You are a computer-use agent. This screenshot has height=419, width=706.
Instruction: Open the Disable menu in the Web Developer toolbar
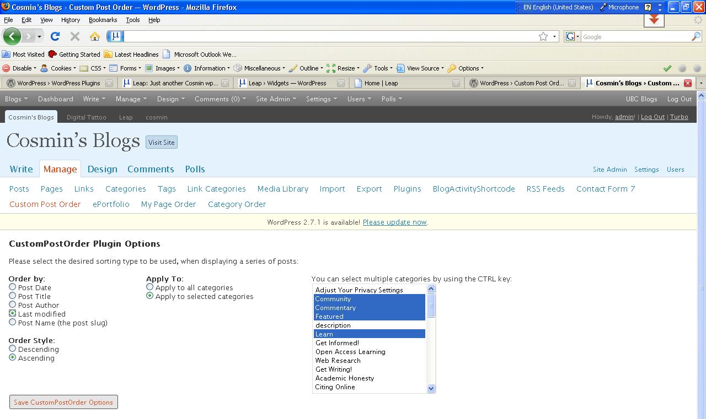click(x=19, y=68)
